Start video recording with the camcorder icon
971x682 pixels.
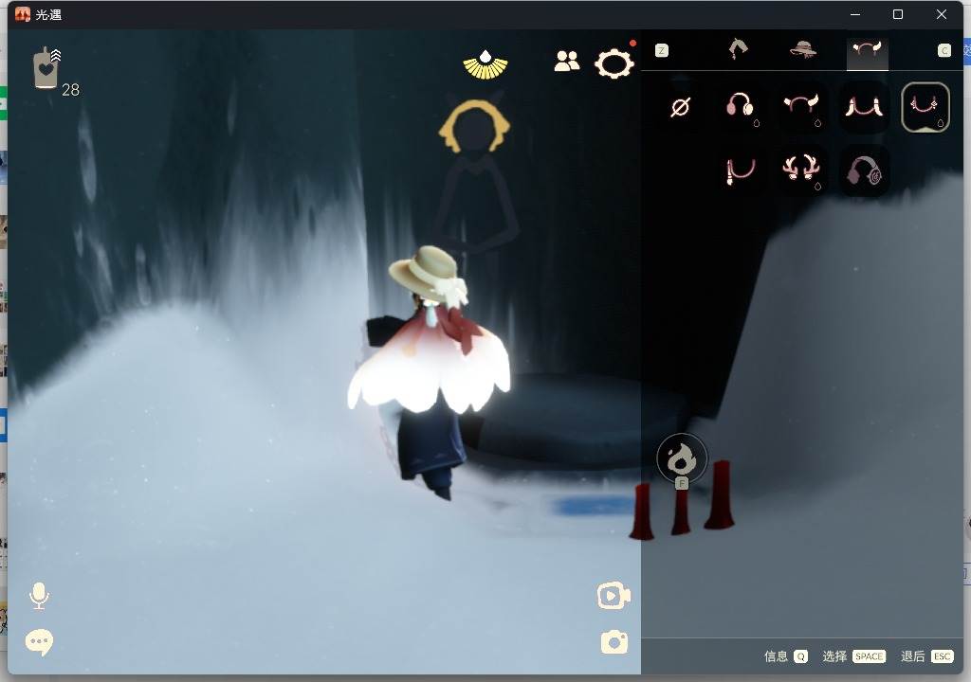point(614,596)
